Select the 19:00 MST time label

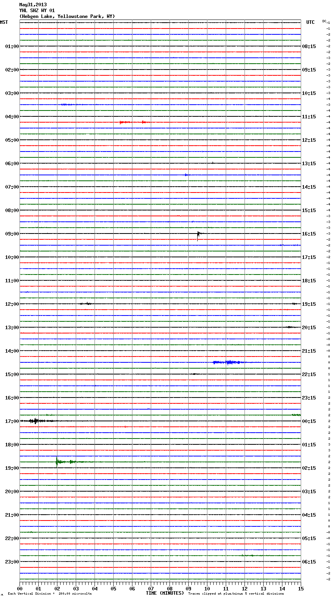click(12, 468)
